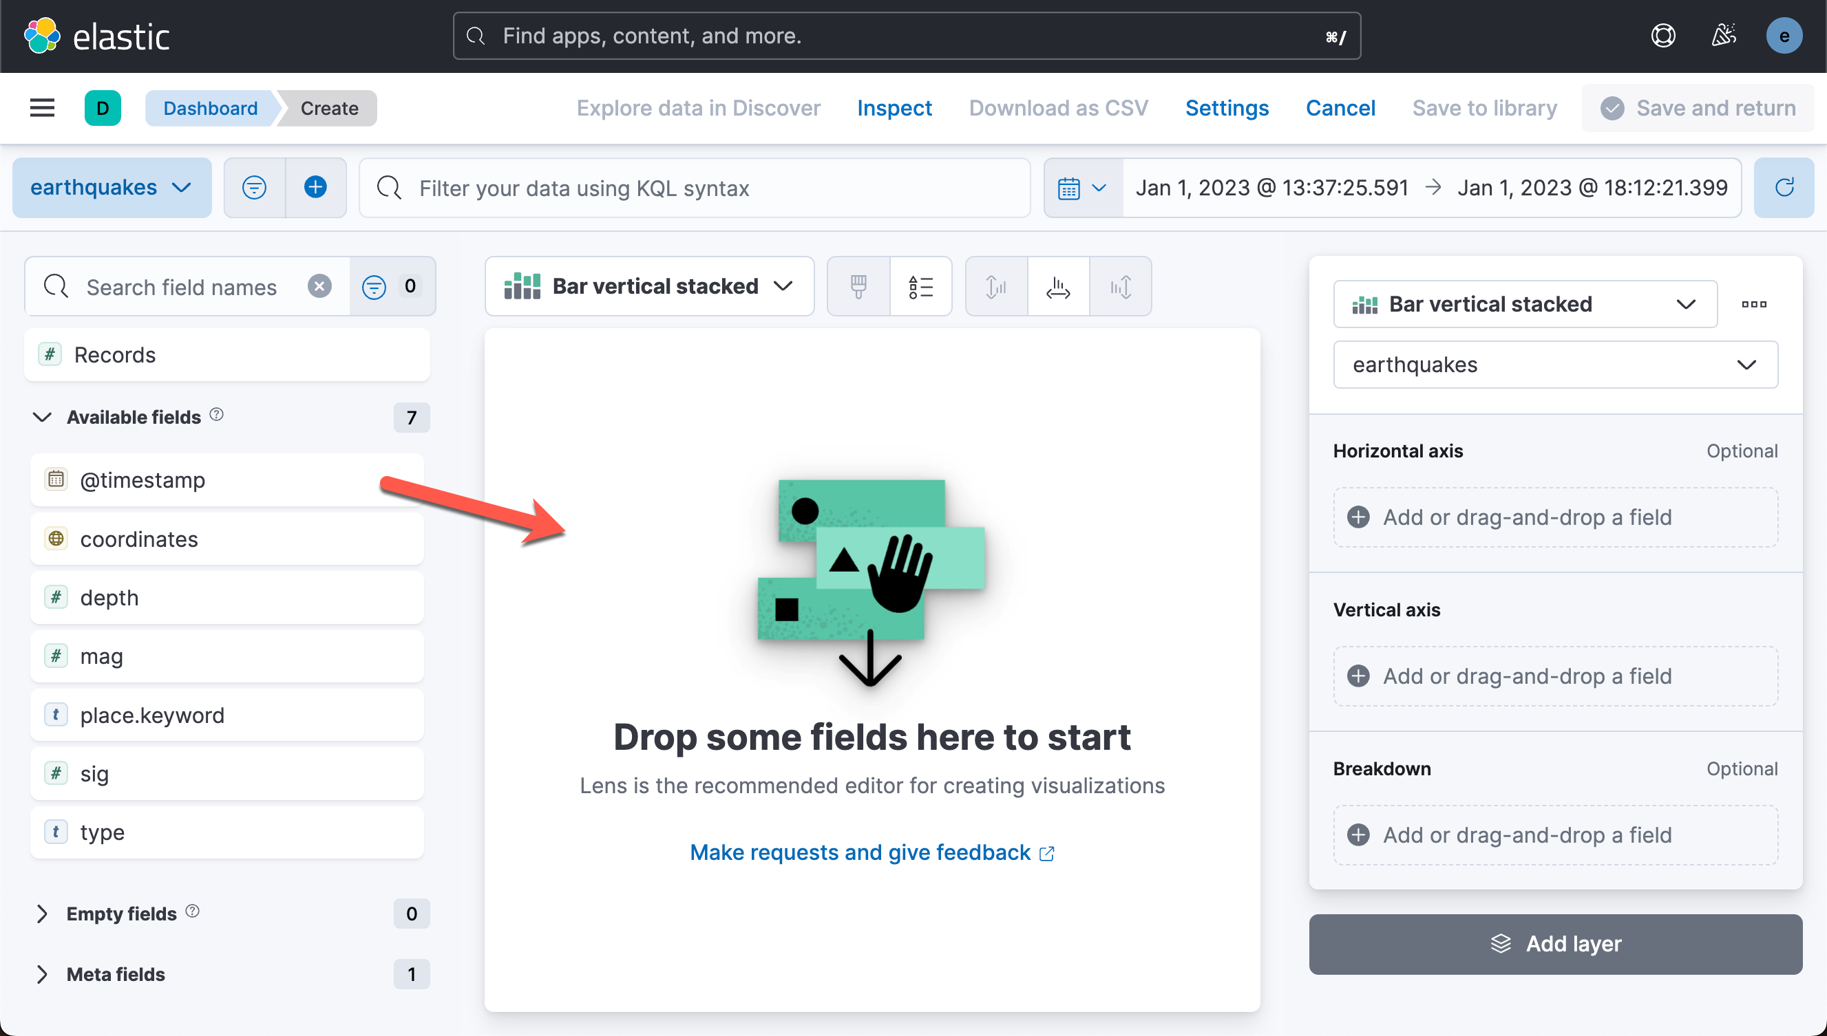Open the newsfeed celebration icon
This screenshot has width=1827, height=1036.
click(x=1723, y=36)
